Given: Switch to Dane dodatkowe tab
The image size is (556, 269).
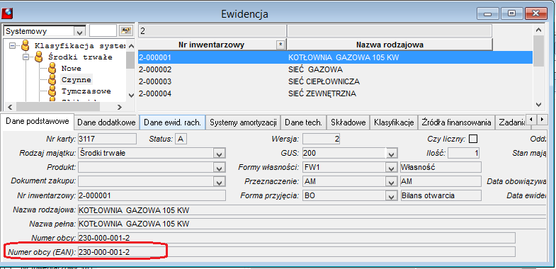Looking at the screenshot, I should coord(106,122).
